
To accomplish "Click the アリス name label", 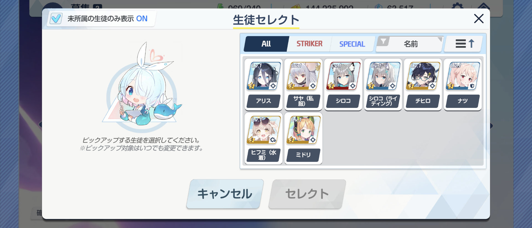I will point(264,101).
